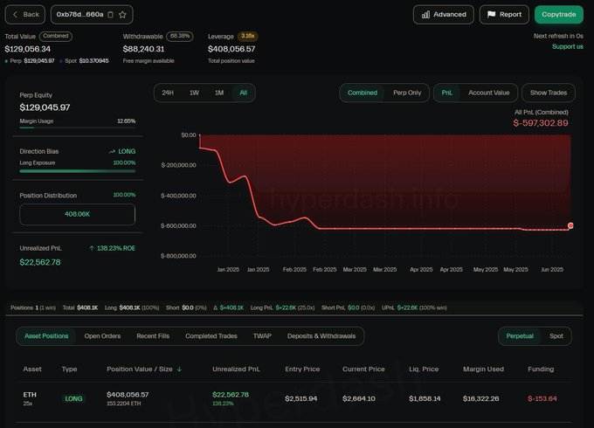Select the All chart range
594x428 pixels.
243,93
